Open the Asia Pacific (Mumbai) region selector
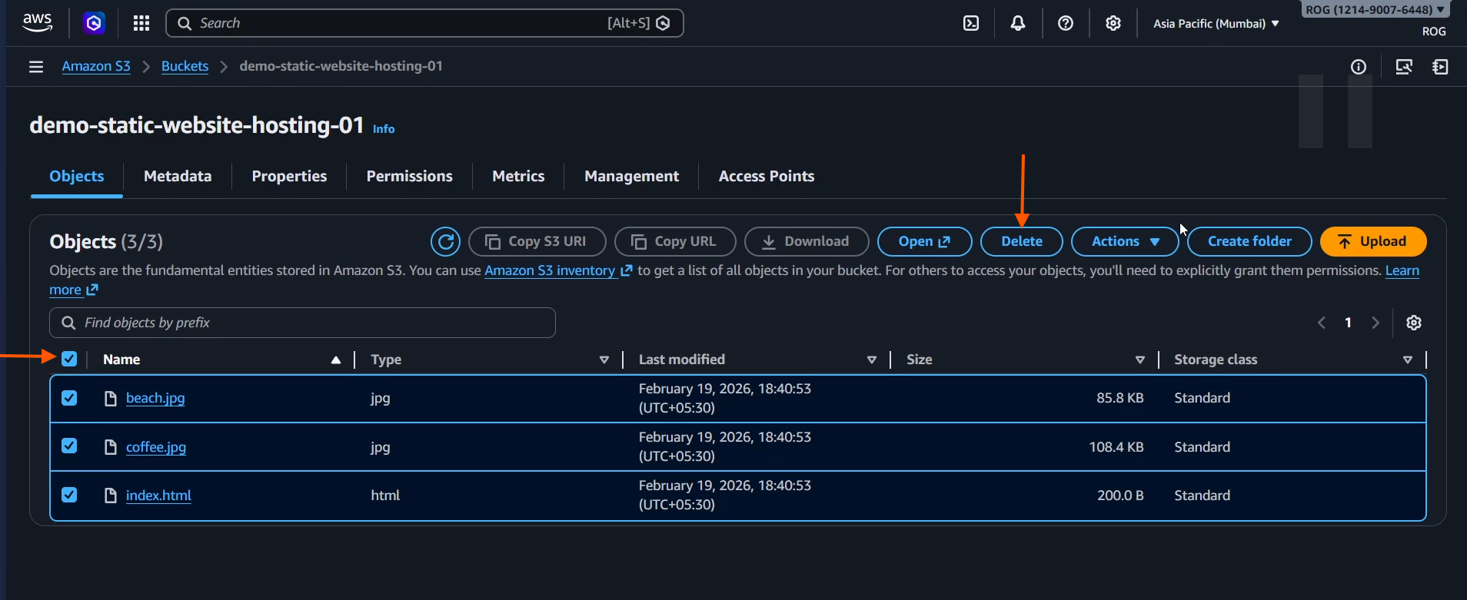The height and width of the screenshot is (600, 1467). (x=1216, y=24)
